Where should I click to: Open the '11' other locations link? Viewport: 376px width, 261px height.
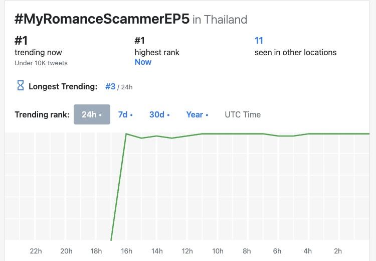259,40
